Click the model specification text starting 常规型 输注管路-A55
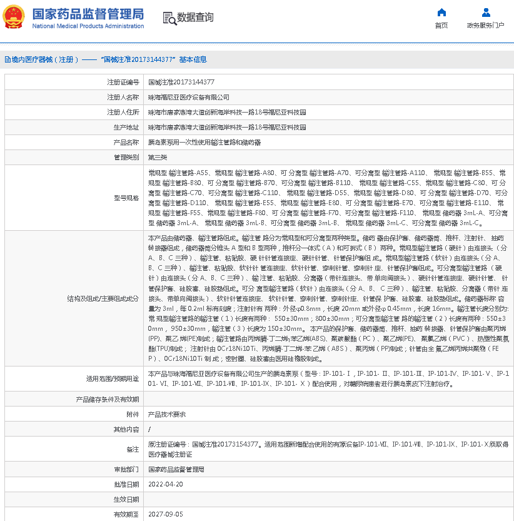The width and height of the screenshot is (514, 521). pos(328,198)
